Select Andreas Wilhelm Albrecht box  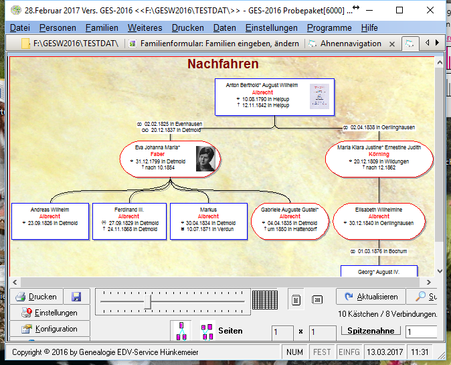click(x=50, y=221)
